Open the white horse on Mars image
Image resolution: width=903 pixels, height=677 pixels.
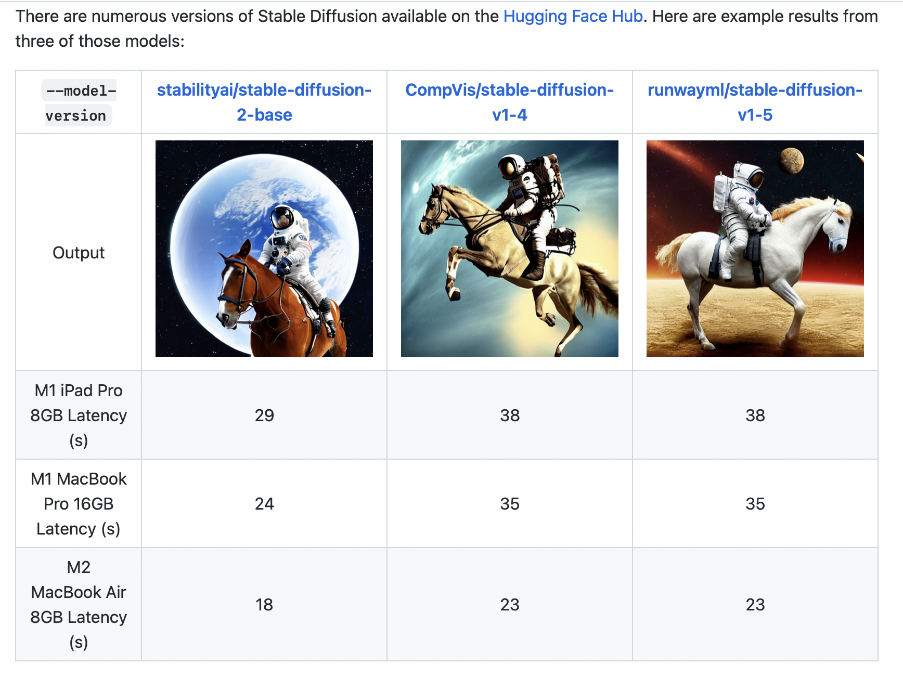click(755, 249)
